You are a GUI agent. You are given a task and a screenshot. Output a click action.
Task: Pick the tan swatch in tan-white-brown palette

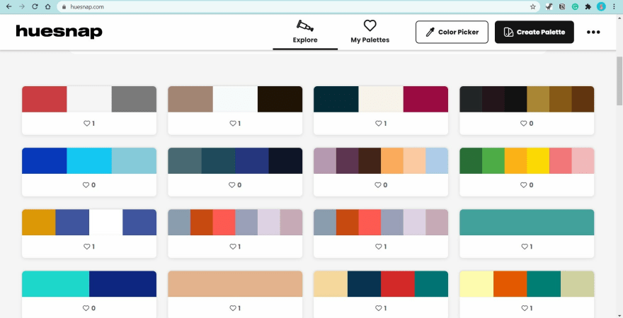point(190,99)
